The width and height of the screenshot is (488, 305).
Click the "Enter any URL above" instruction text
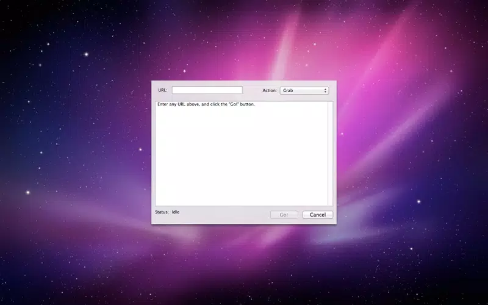point(183,104)
